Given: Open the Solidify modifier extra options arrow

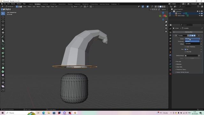Looking at the screenshot, I should (x=197, y=35).
